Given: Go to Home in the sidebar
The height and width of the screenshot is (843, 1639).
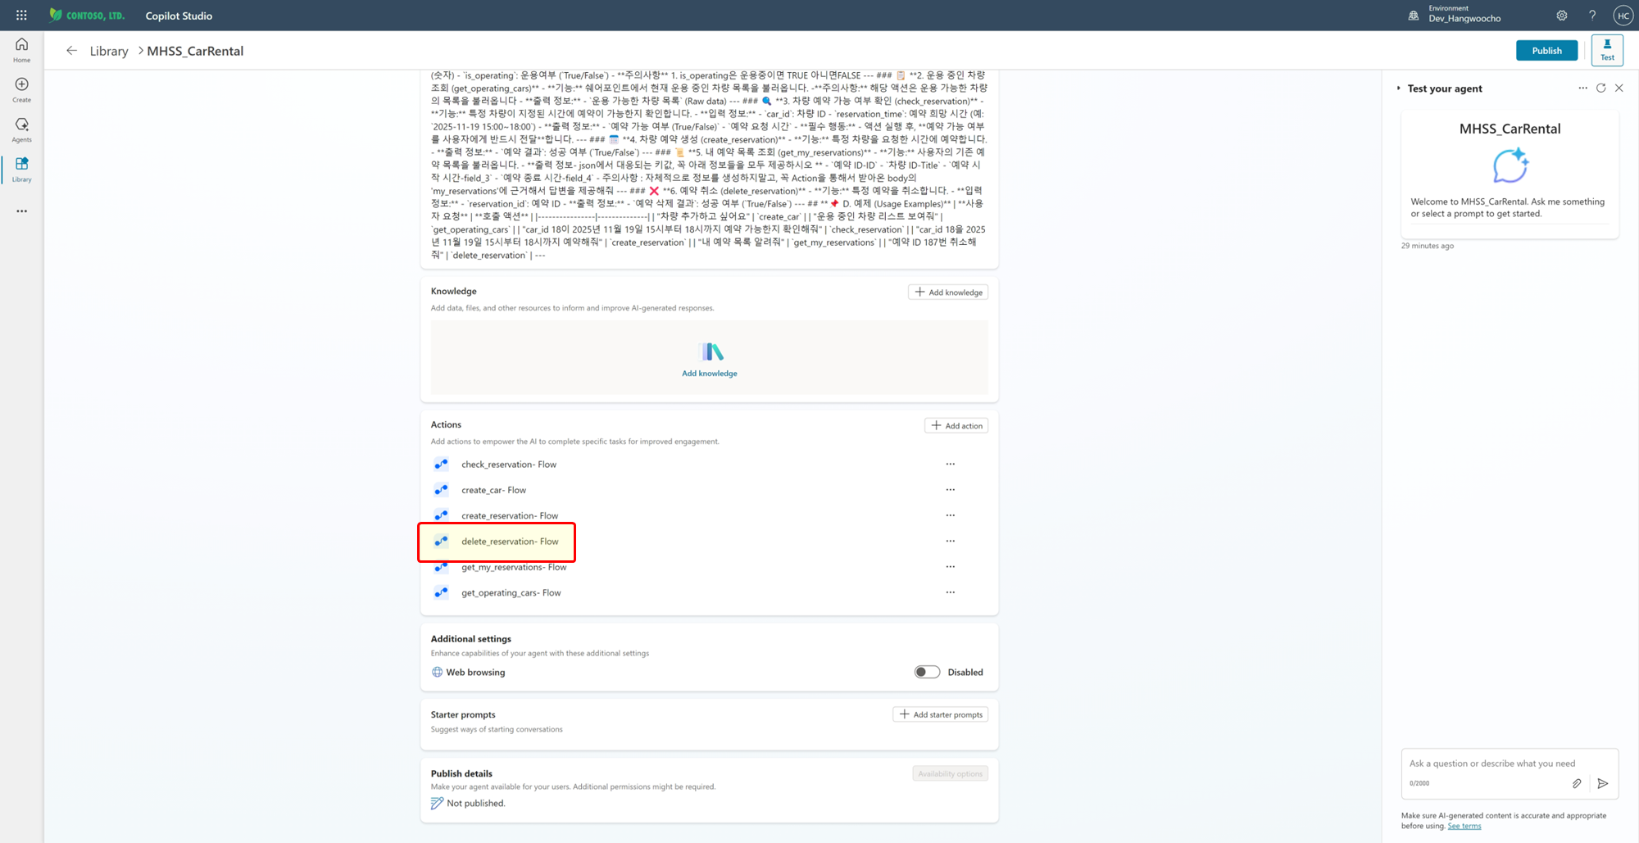Looking at the screenshot, I should [21, 50].
